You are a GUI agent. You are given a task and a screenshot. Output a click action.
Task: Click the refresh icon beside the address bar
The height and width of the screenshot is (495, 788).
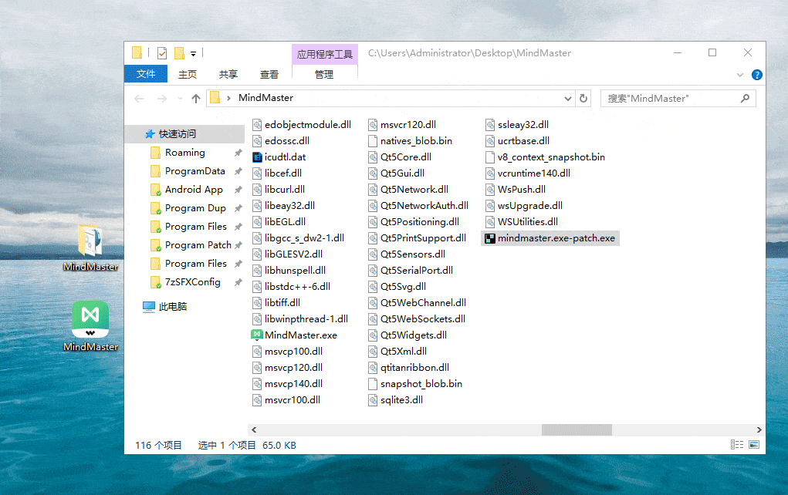(583, 98)
